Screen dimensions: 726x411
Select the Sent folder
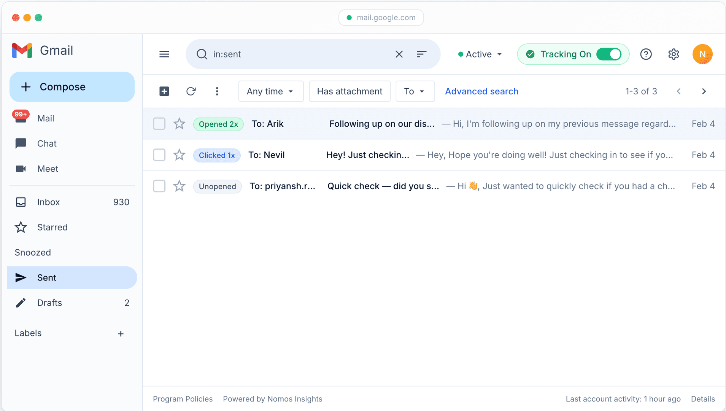tap(46, 277)
